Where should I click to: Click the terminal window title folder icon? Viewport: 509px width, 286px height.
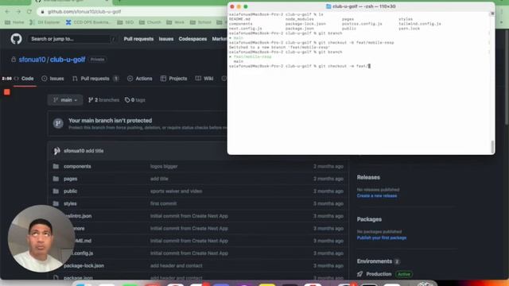328,6
